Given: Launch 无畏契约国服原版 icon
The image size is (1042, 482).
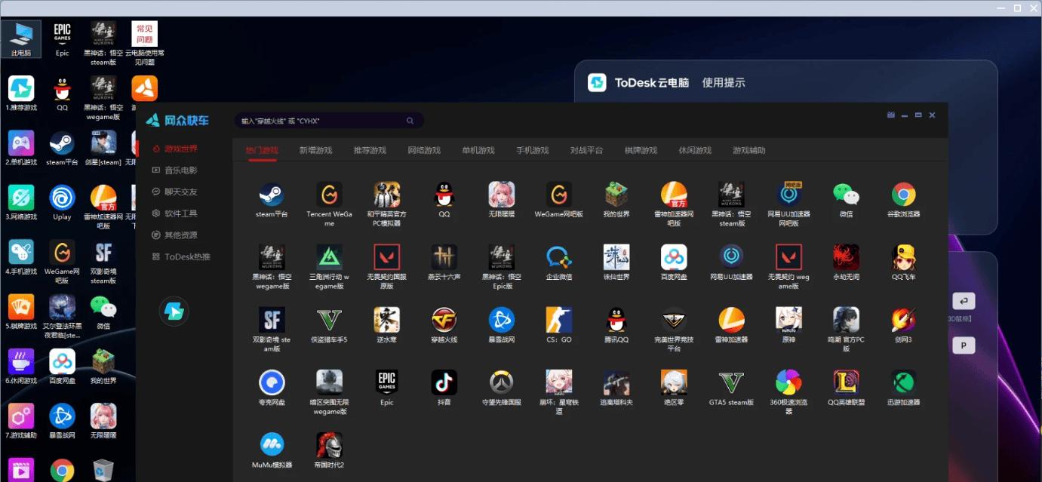Looking at the screenshot, I should coord(387,257).
